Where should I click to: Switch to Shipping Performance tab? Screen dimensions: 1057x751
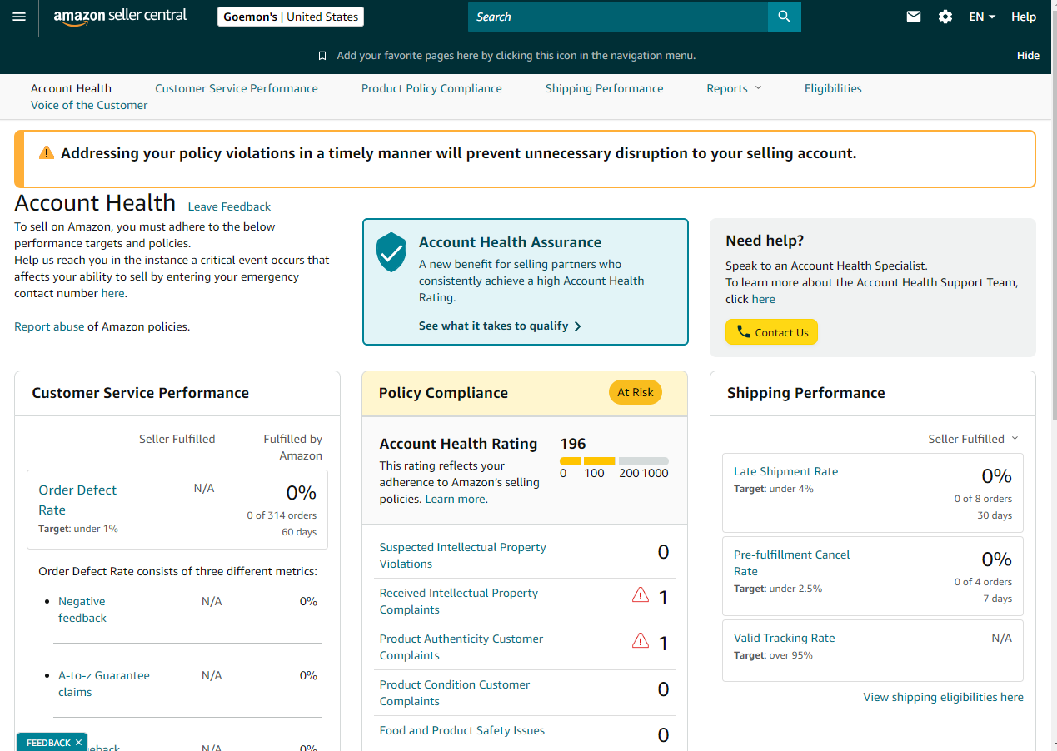[x=605, y=88]
